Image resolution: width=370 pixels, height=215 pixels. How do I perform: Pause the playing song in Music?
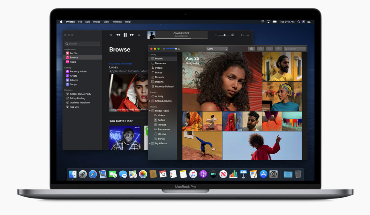coord(125,35)
